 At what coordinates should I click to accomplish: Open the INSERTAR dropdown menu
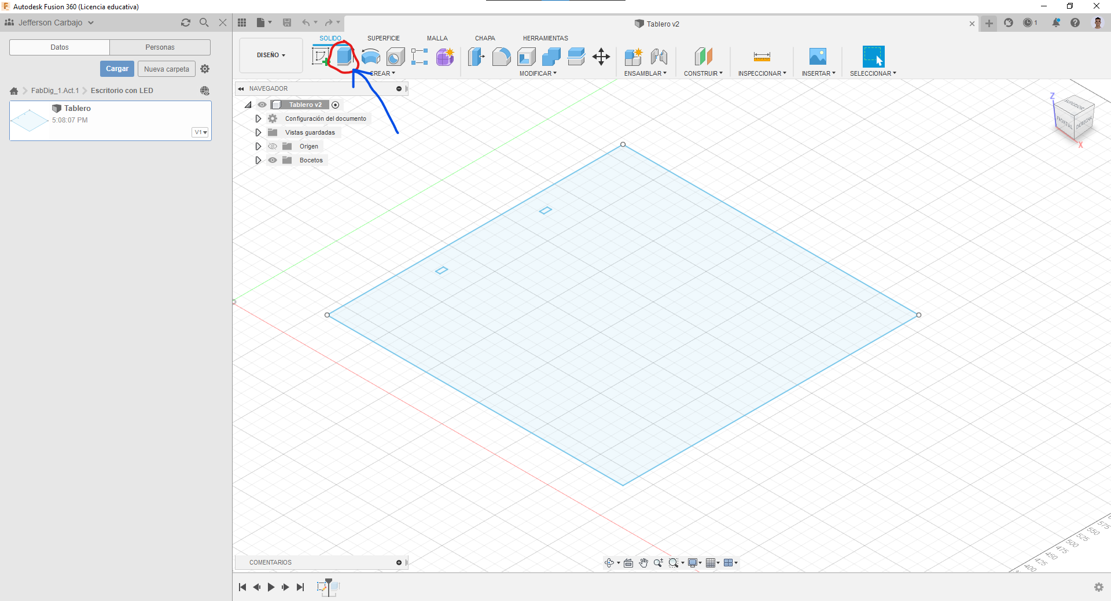pos(819,73)
